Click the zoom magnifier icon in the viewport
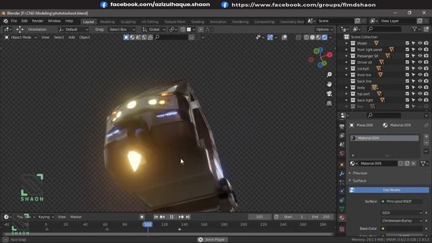This screenshot has height=243, width=432. click(329, 75)
